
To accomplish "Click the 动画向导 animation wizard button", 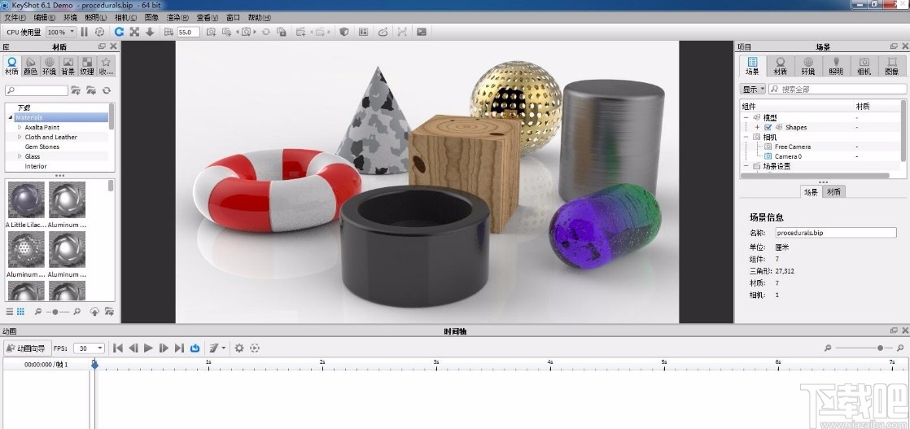I will click(x=27, y=348).
